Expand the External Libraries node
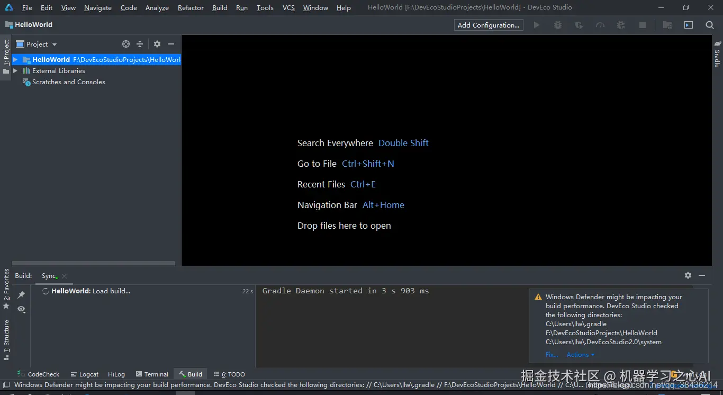Screen dimensions: 723x395 15,71
